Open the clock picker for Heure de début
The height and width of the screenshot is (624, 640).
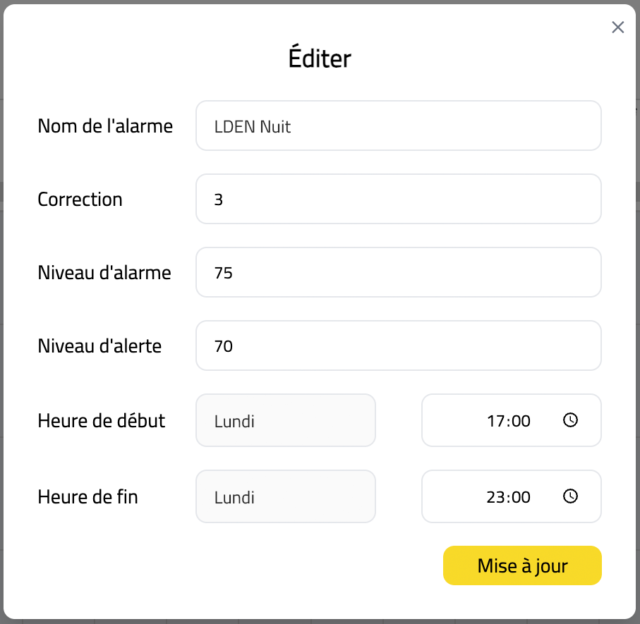[570, 420]
